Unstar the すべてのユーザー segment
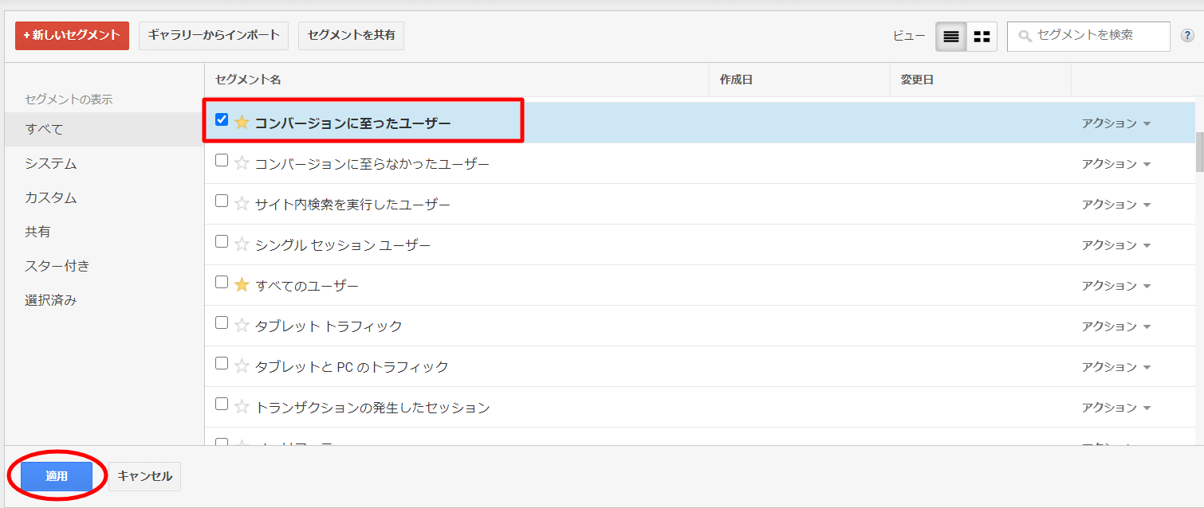Image resolution: width=1204 pixels, height=508 pixels. coord(242,285)
